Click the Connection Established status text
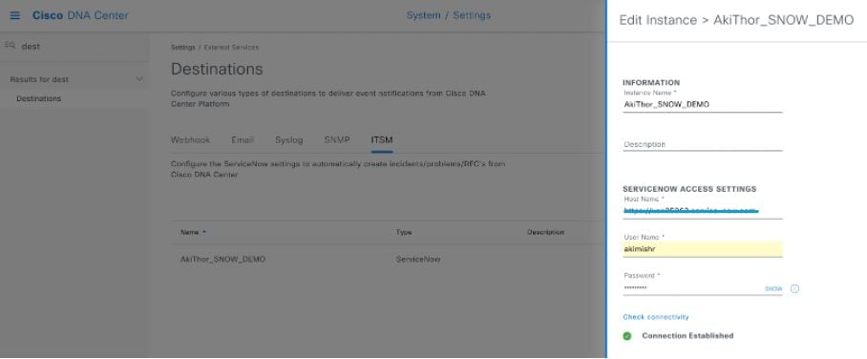 click(687, 336)
